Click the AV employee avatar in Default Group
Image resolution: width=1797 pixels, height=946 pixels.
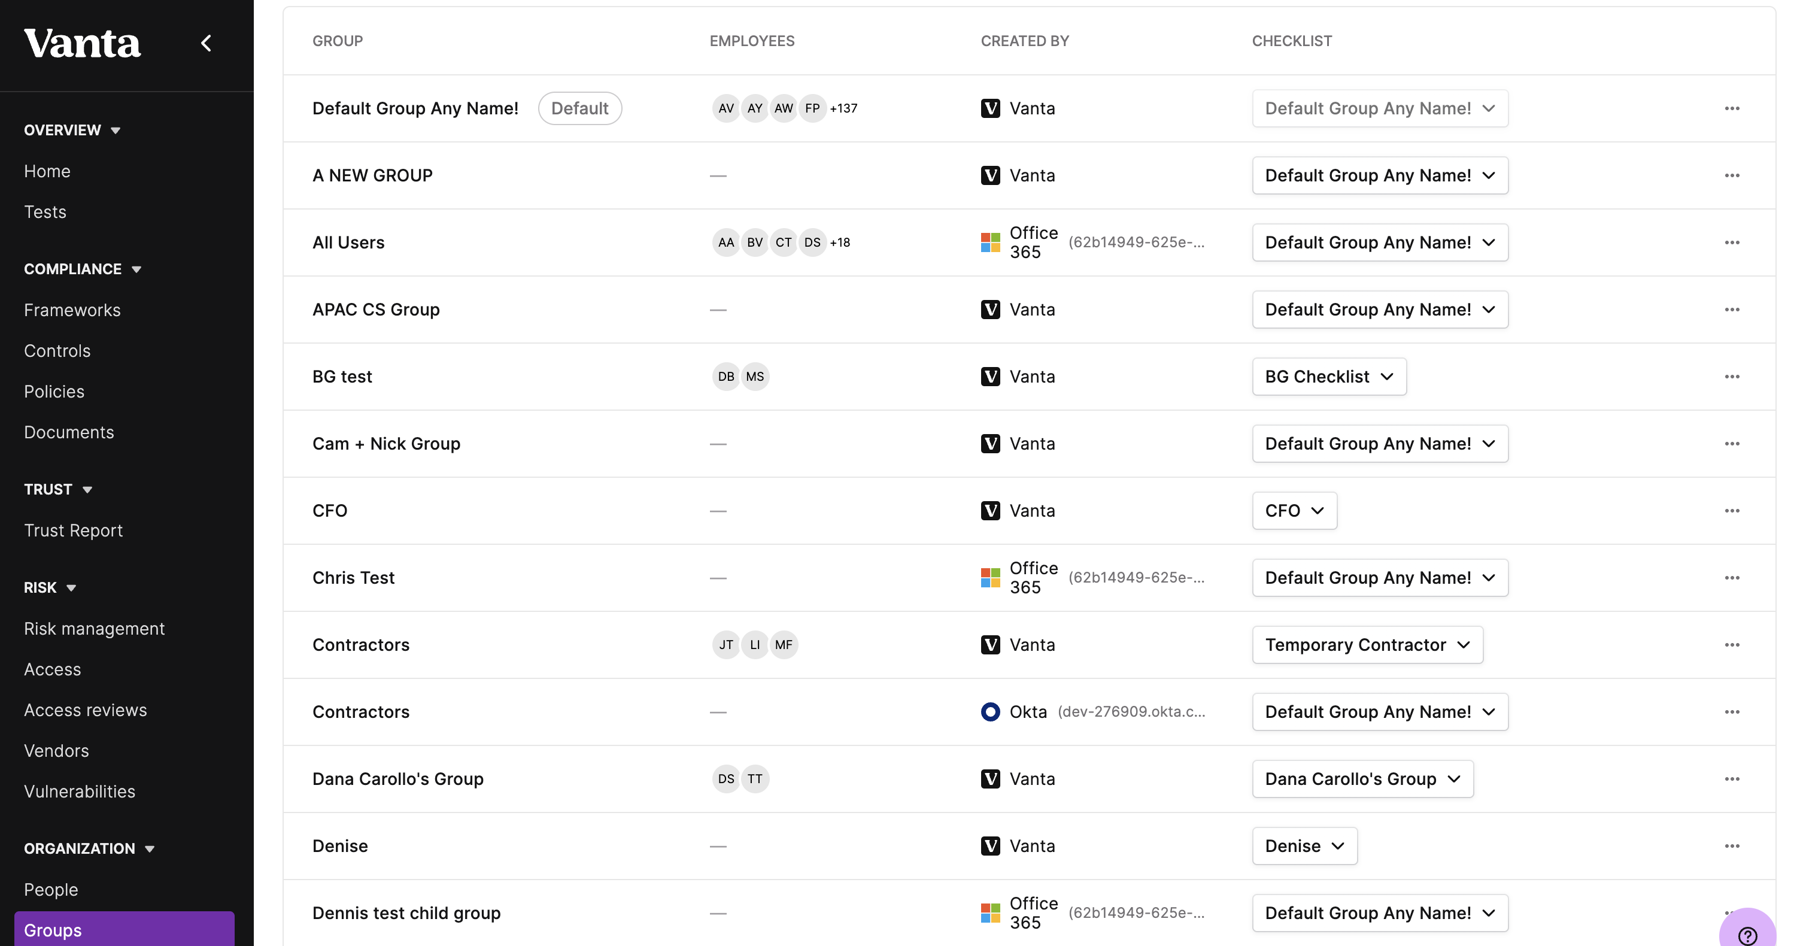click(x=726, y=108)
